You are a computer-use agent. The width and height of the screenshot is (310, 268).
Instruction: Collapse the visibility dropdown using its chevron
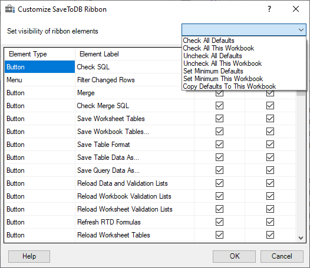point(301,30)
